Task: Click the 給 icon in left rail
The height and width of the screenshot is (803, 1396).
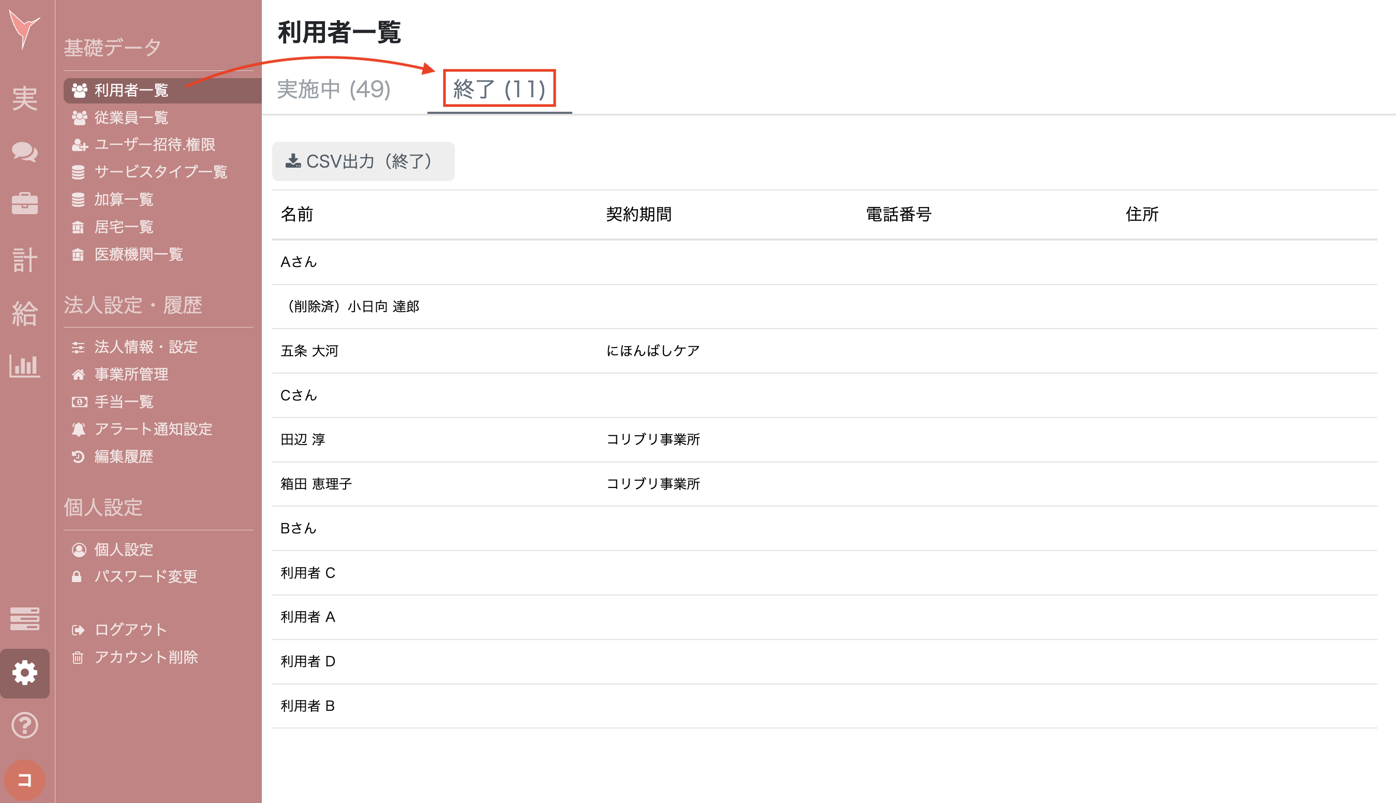Action: pos(25,313)
